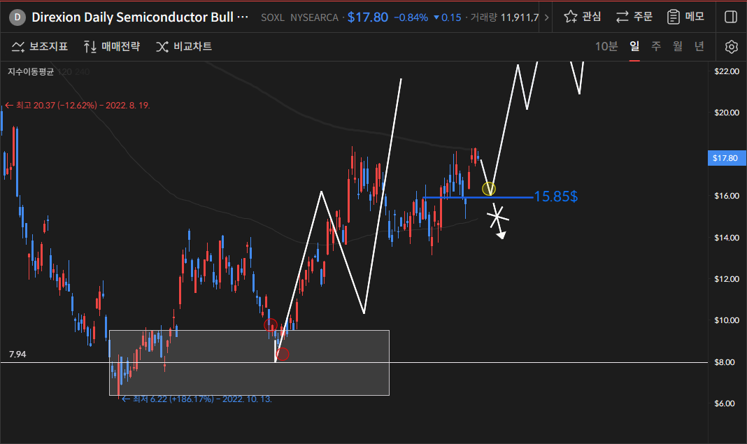Click the −0.84% change percentage

click(x=411, y=17)
